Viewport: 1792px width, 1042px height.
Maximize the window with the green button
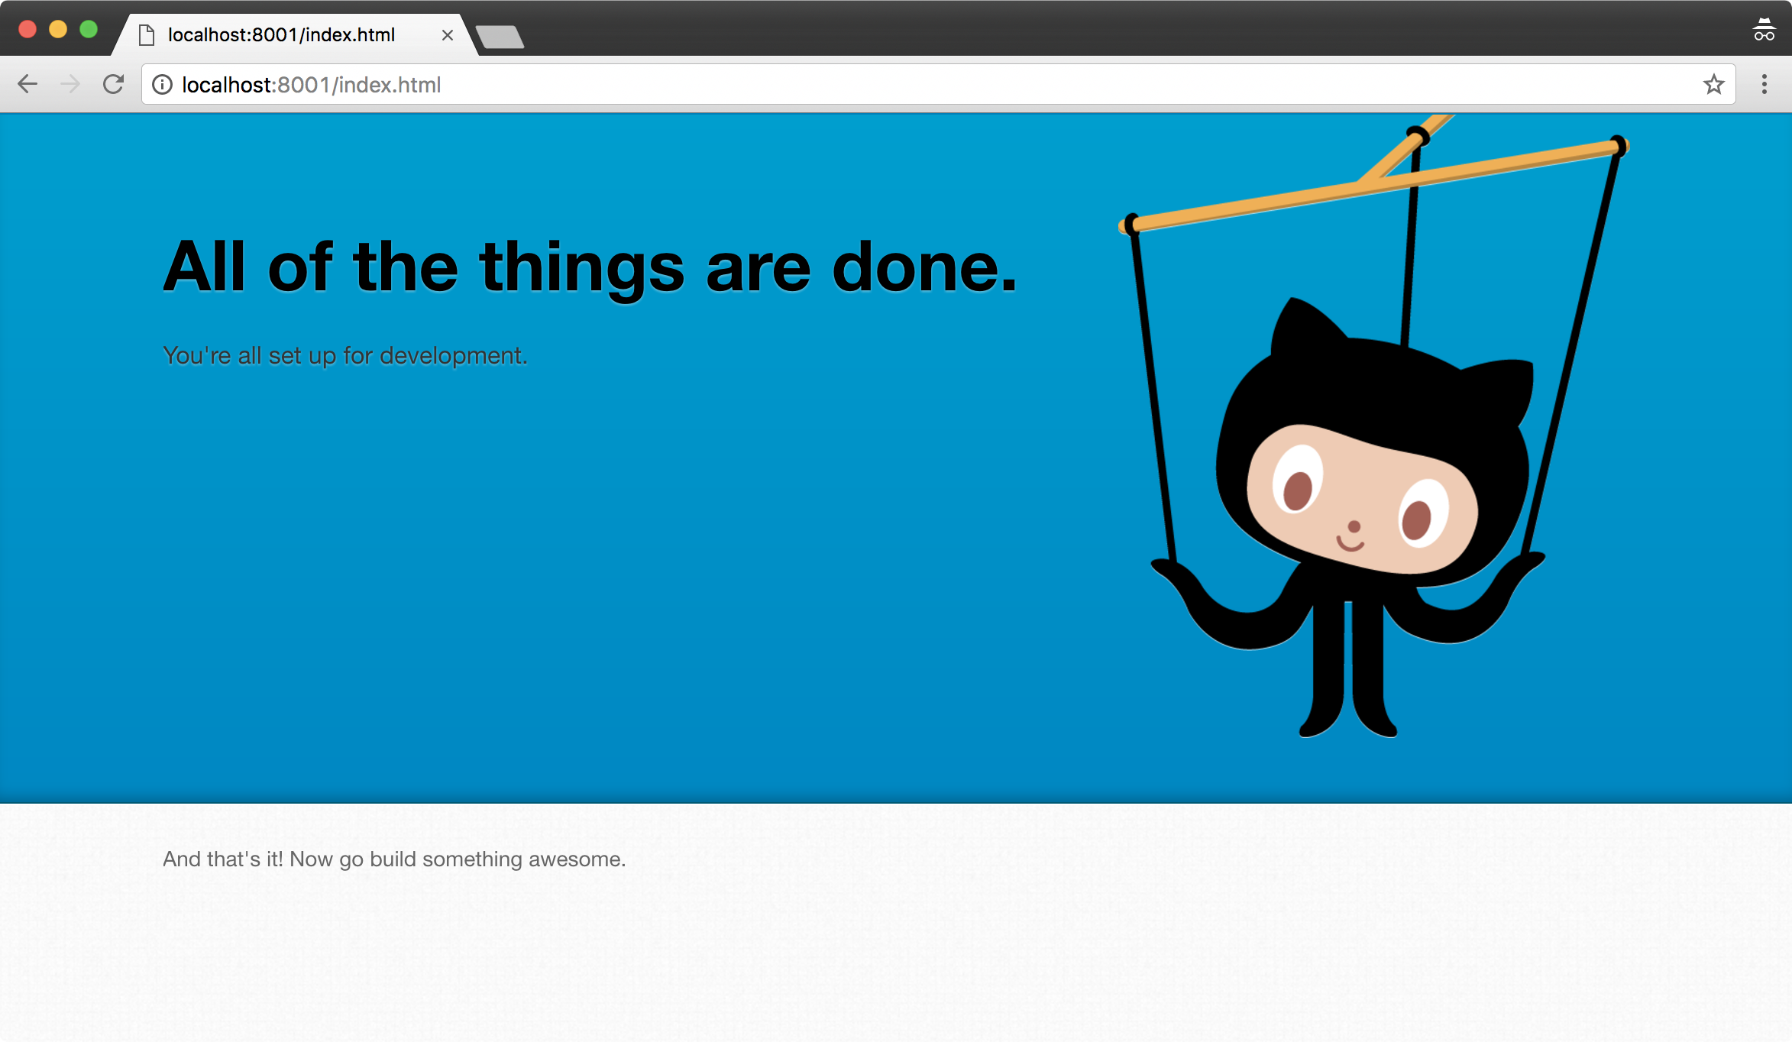pos(89,29)
